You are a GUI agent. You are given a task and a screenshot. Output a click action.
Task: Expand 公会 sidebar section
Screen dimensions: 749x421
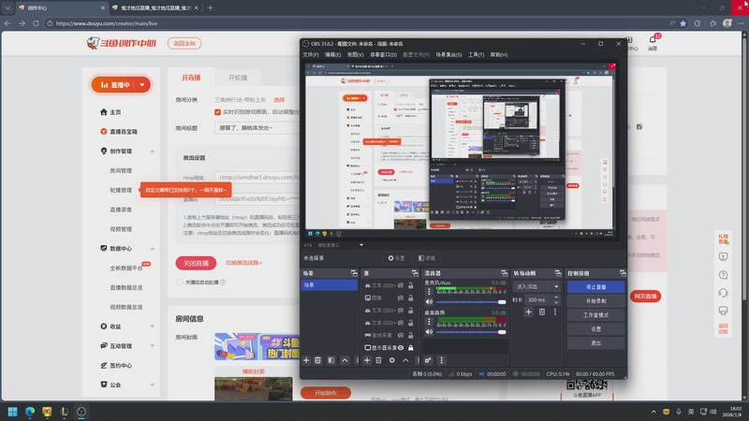click(152, 385)
